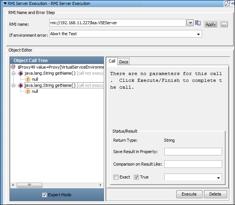Click the call tree scrollbar left arrow
The image size is (235, 205).
click(x=13, y=185)
